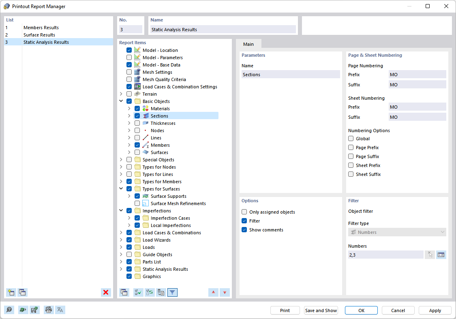Click the Surface Supports icon
This screenshot has height=319, width=456.
[x=146, y=196]
